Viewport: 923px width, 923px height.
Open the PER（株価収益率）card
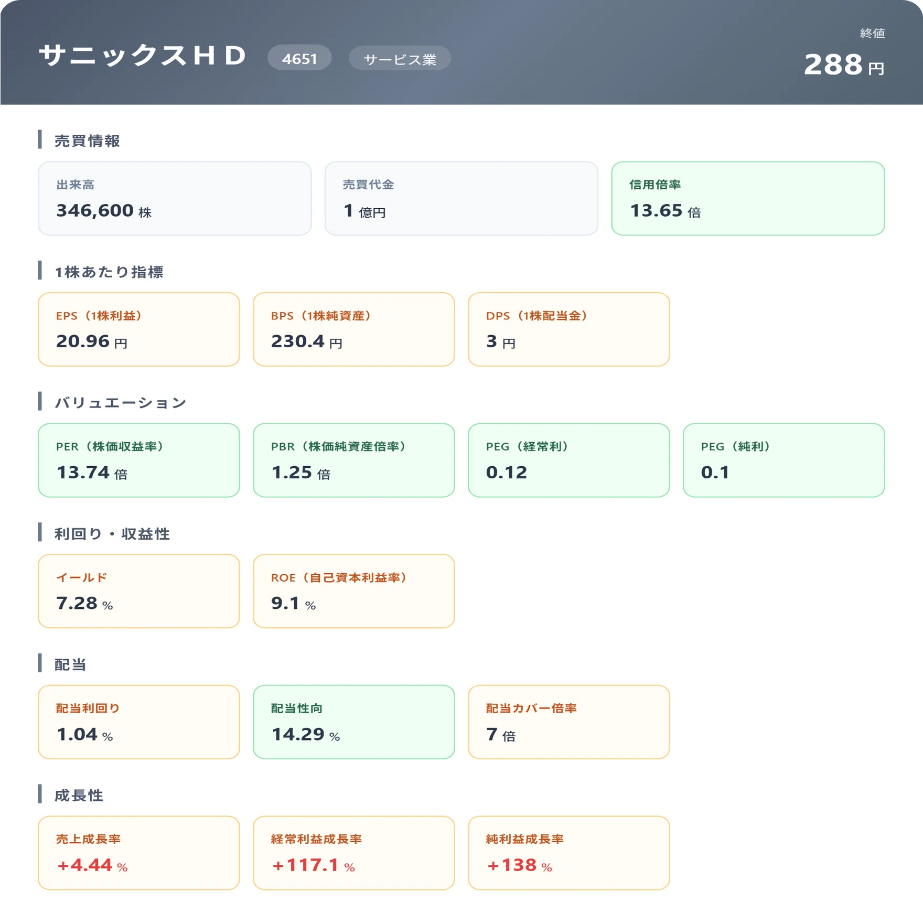click(x=139, y=460)
